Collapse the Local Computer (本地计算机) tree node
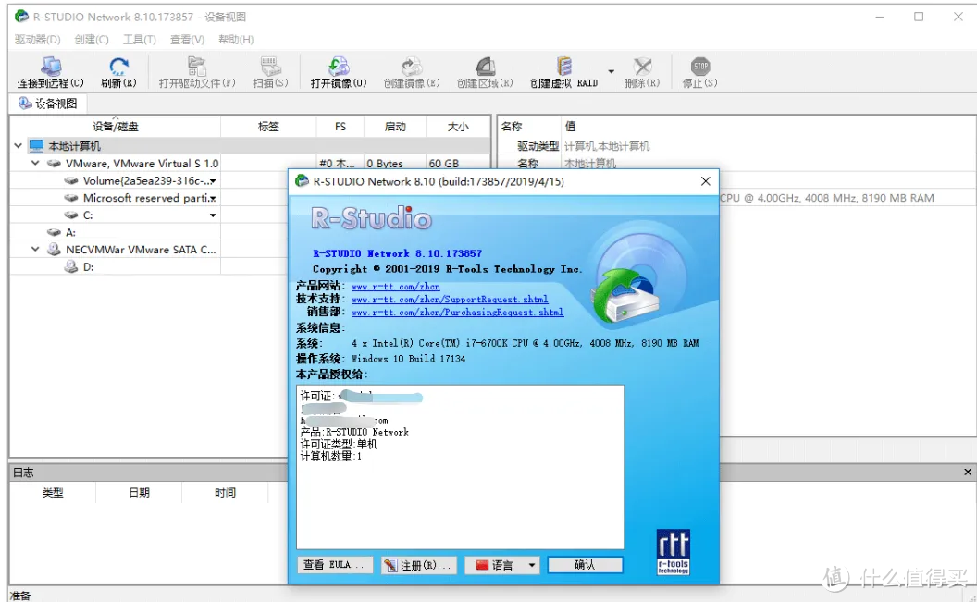The image size is (977, 602). pos(19,146)
